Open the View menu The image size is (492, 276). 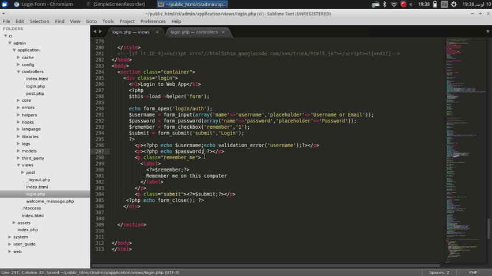coord(75,21)
